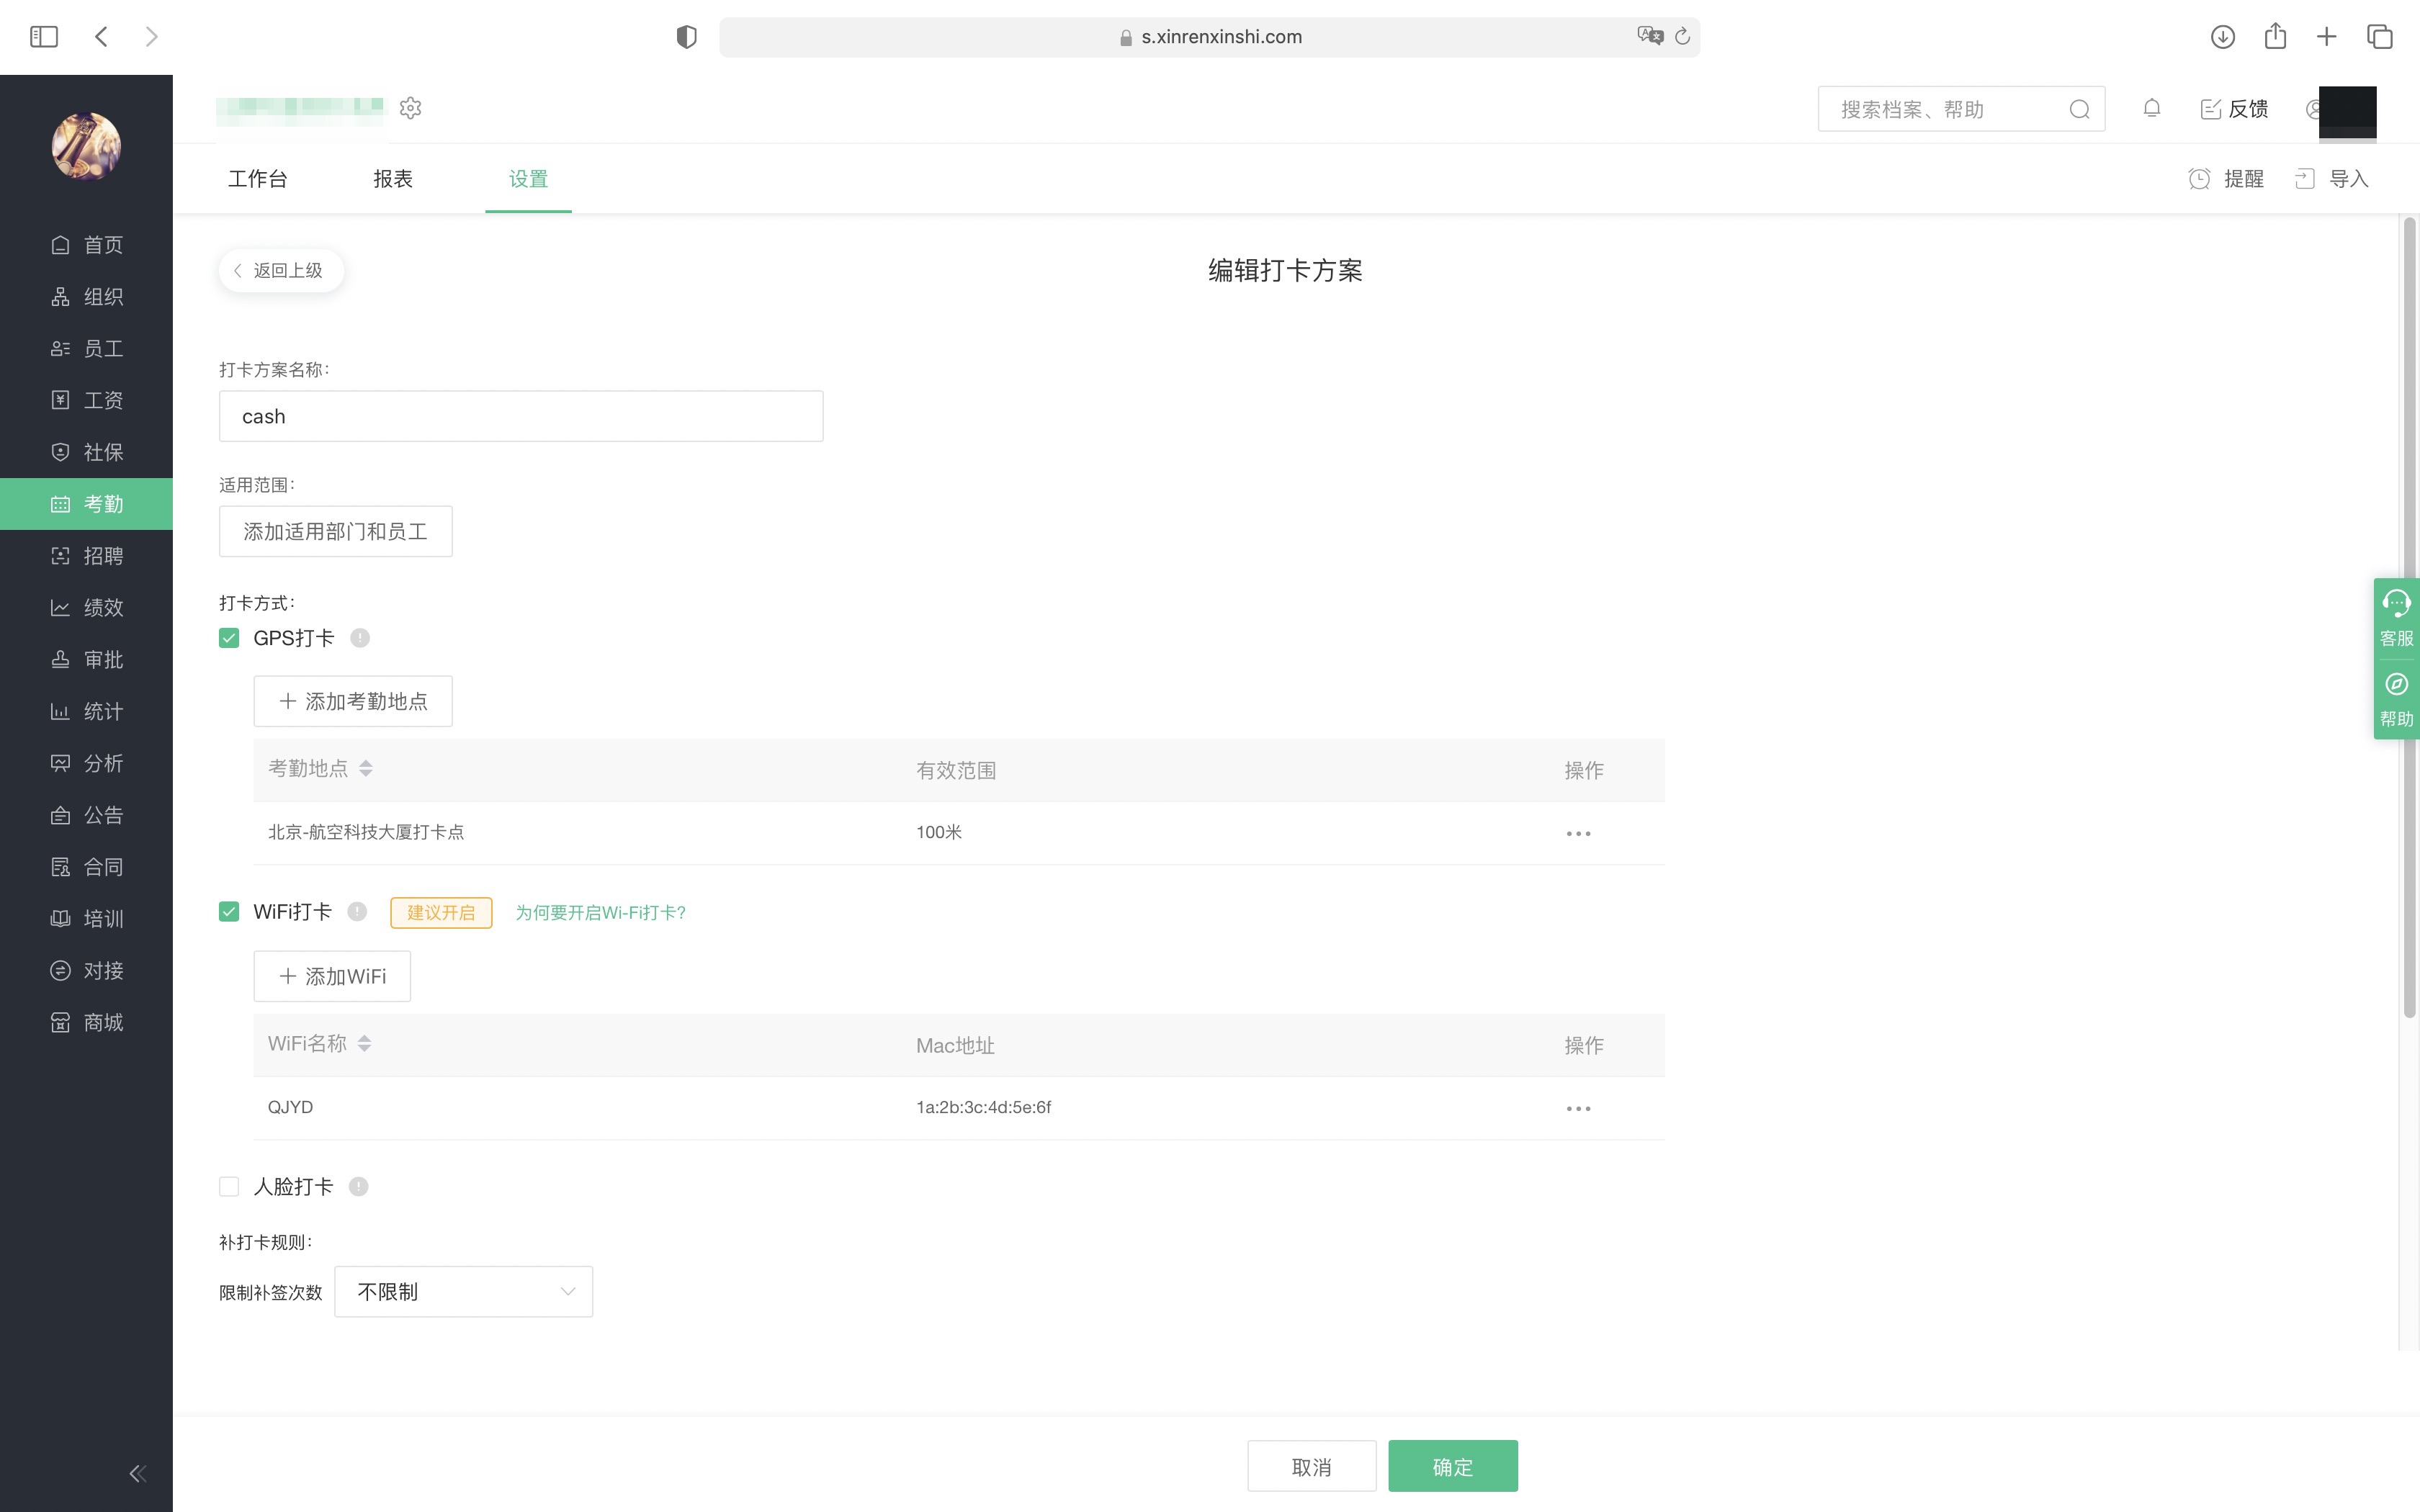
Task: Open 为何要开启Wi-Fi打卡? link
Action: (600, 913)
